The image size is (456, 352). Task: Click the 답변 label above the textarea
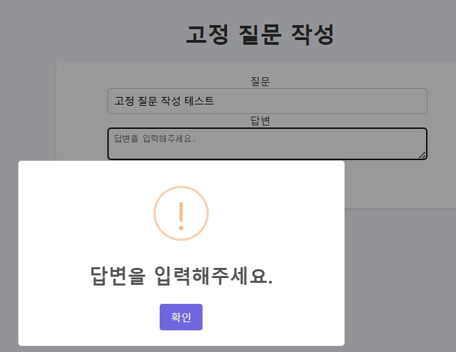[260, 121]
